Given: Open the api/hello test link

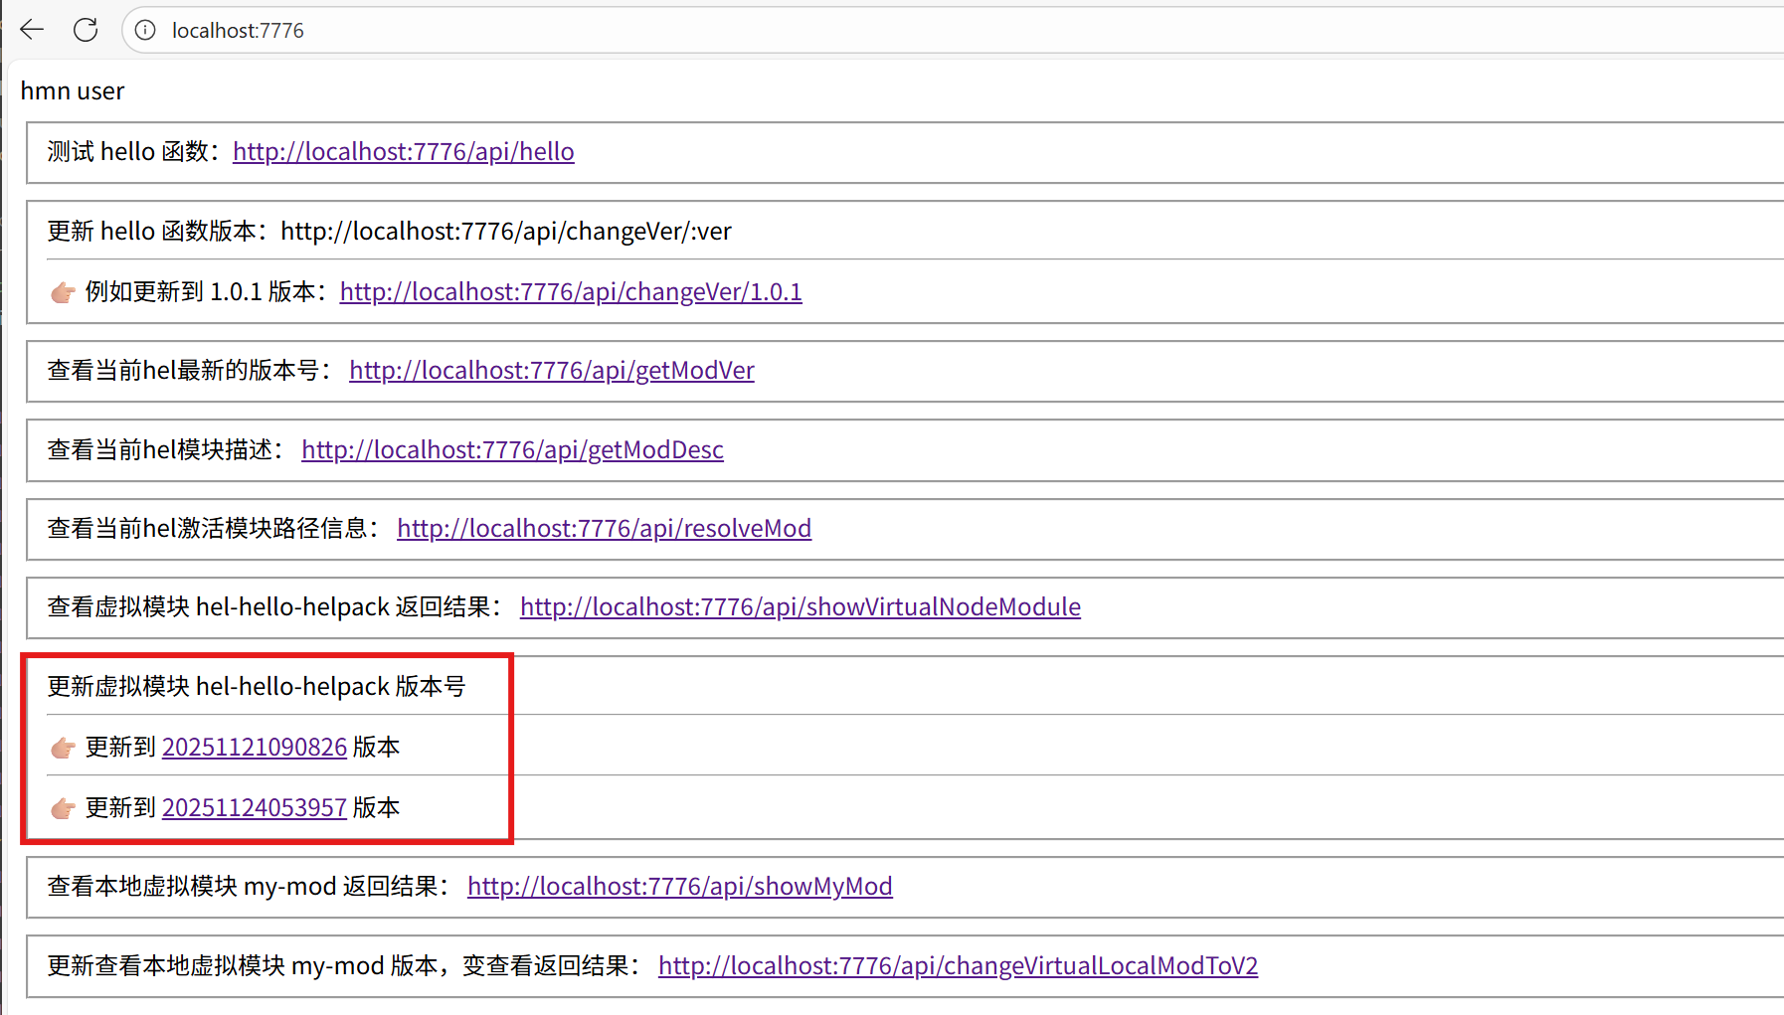Looking at the screenshot, I should 403,151.
